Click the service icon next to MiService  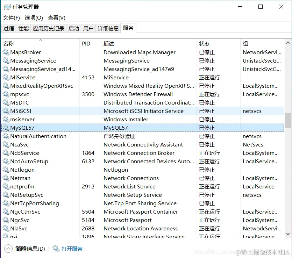coord(6,78)
